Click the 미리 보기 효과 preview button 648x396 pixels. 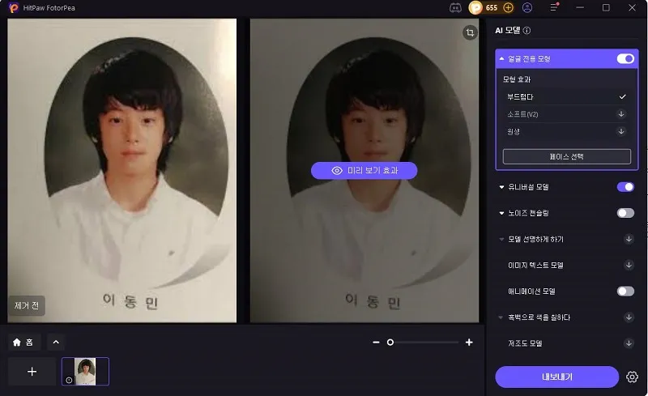click(x=364, y=170)
